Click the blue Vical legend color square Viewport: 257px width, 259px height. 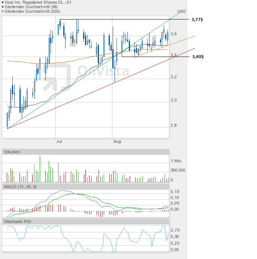coord(3,2)
